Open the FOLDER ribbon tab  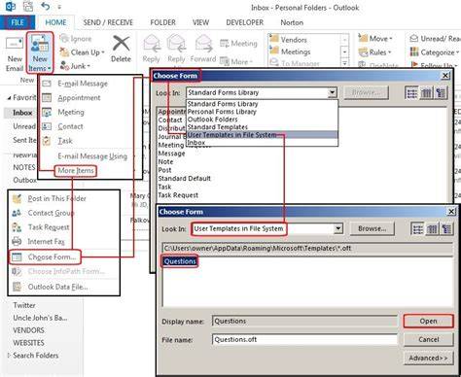[162, 22]
